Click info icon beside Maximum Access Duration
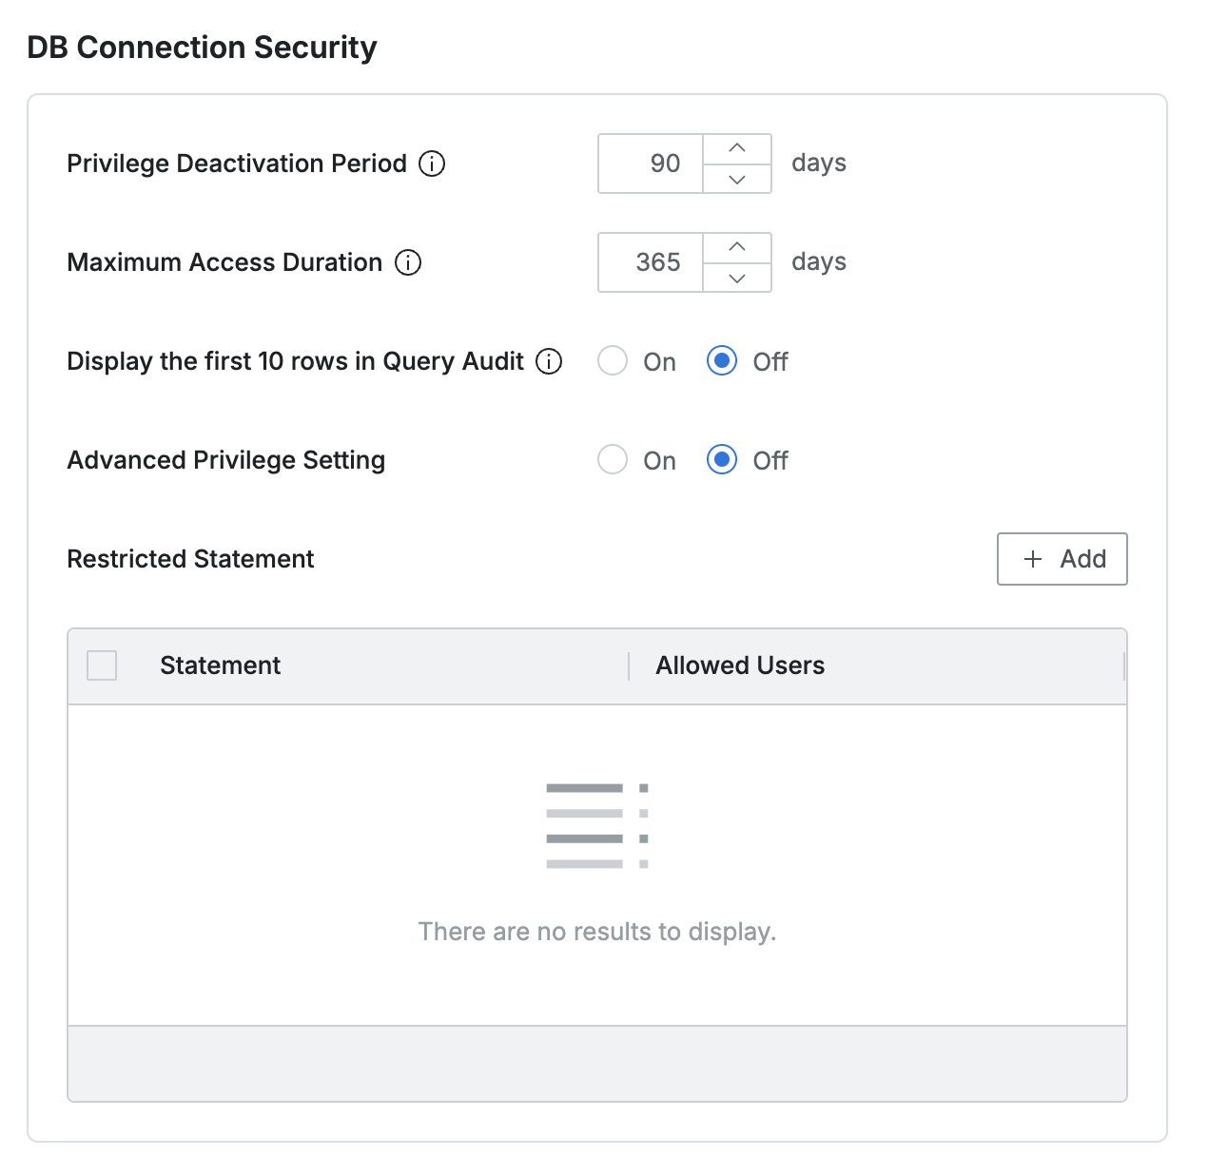Image resolution: width=1208 pixels, height=1175 pixels. click(x=408, y=262)
